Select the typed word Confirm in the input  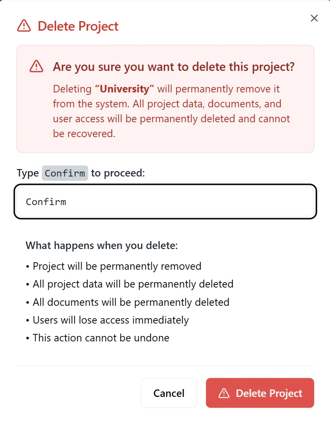(x=46, y=202)
